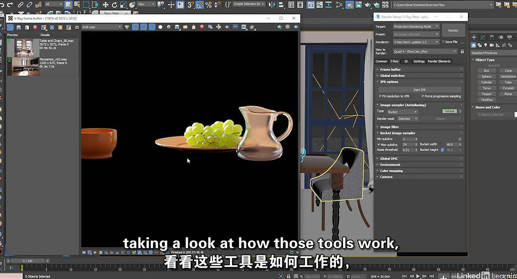Activate the Select and Move tool
This screenshot has width=517, height=279.
105,5
